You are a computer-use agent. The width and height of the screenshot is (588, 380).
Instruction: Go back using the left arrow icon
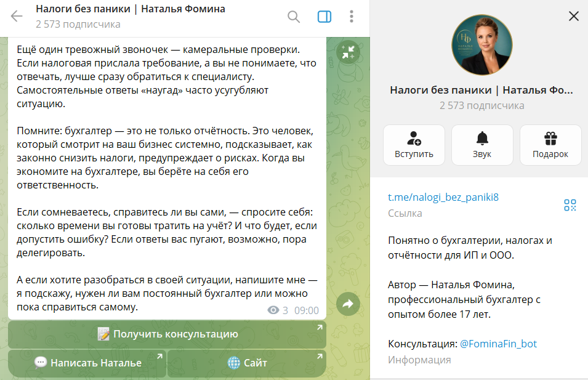[17, 16]
